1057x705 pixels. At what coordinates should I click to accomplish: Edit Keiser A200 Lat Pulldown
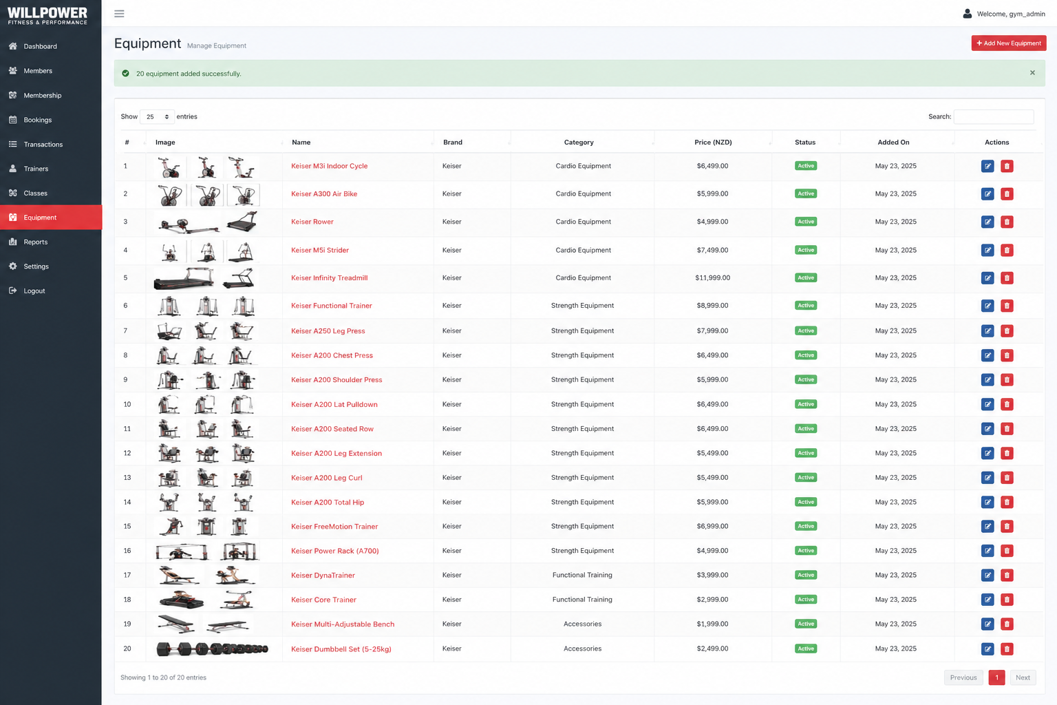(x=987, y=404)
